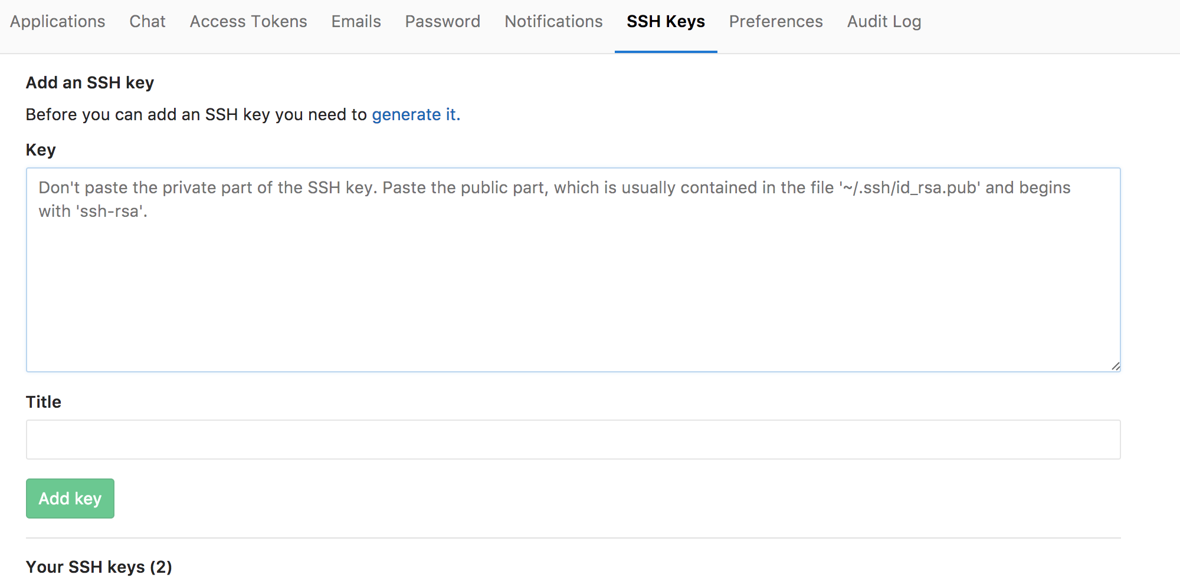Screen dimensions: 1180x581
Task: Open the Notifications tab
Action: (x=553, y=22)
